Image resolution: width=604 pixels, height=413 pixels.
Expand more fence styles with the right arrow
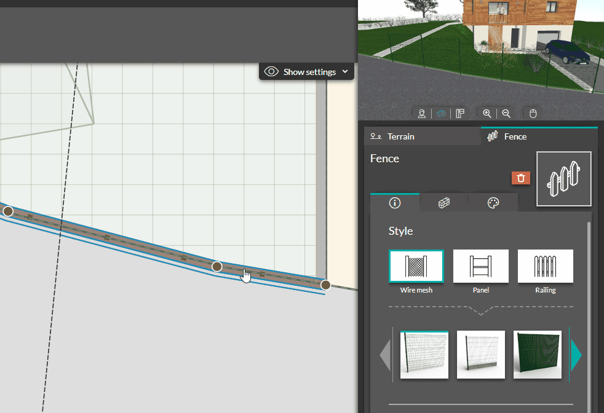(576, 355)
